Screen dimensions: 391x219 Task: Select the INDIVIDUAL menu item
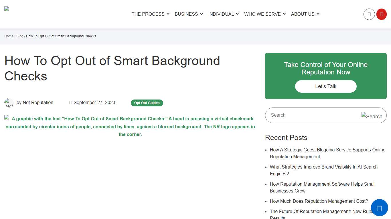point(221,14)
